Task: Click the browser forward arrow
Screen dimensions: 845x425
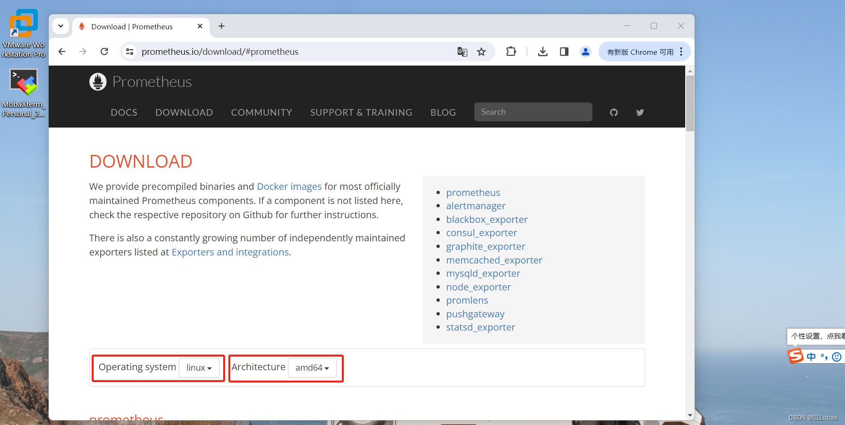Action: (x=83, y=51)
